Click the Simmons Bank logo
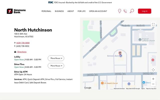Screen dimensions: 160x100 16,11
